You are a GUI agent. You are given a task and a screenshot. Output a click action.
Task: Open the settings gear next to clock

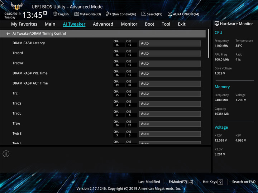[x=45, y=13]
